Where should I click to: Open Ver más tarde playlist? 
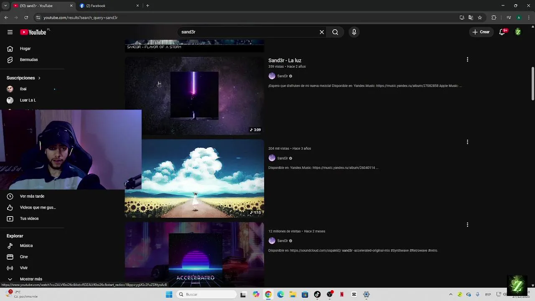32,196
